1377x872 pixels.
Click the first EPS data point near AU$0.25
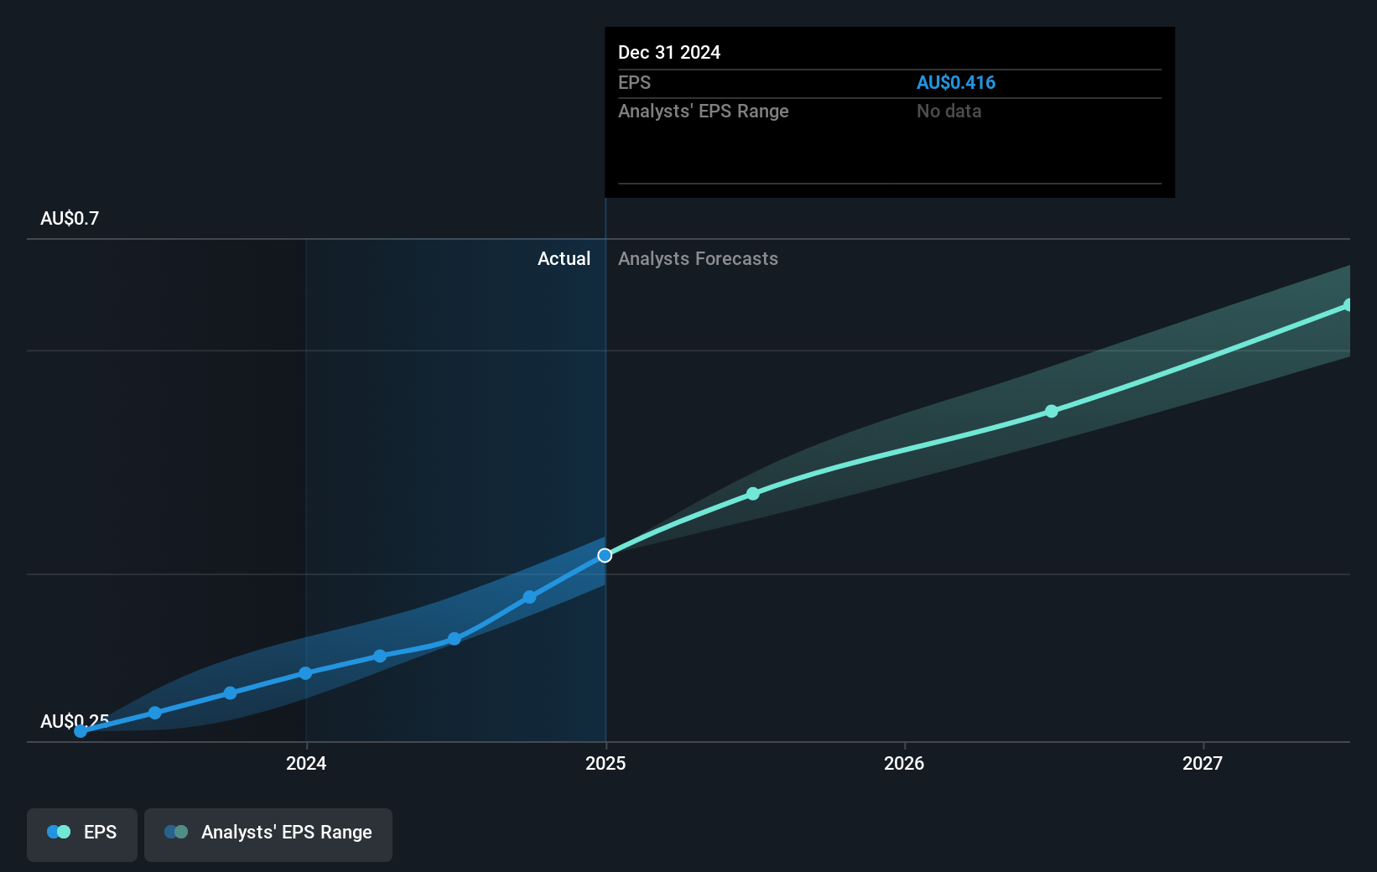click(x=81, y=731)
